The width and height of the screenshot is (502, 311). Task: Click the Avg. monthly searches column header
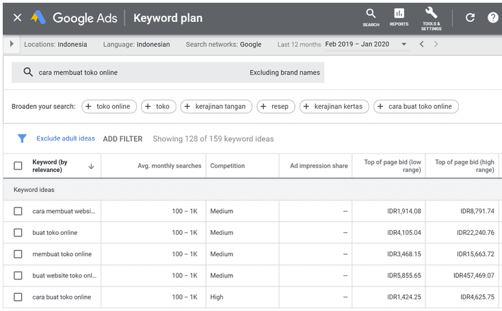coord(169,166)
